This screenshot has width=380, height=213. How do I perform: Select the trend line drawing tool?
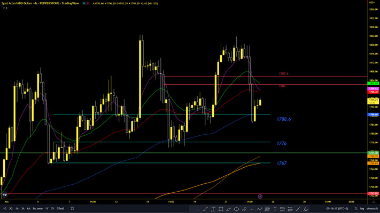pyautogui.click(x=206, y=209)
